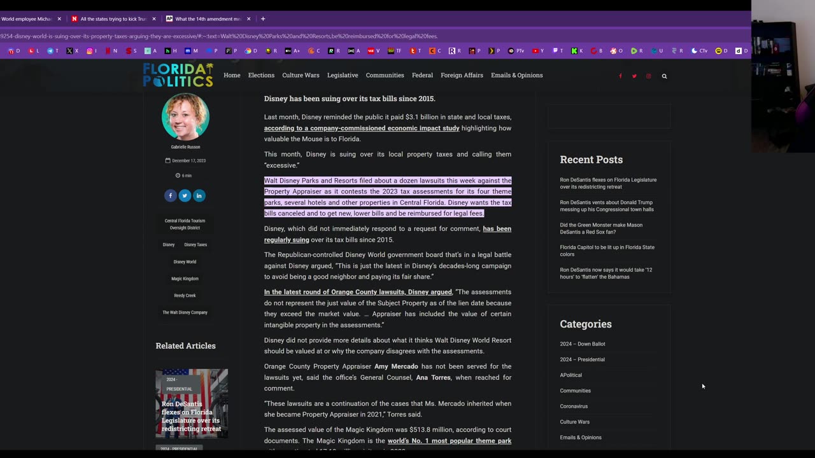This screenshot has height=458, width=815.
Task: Open the Communities menu item
Action: [385, 75]
